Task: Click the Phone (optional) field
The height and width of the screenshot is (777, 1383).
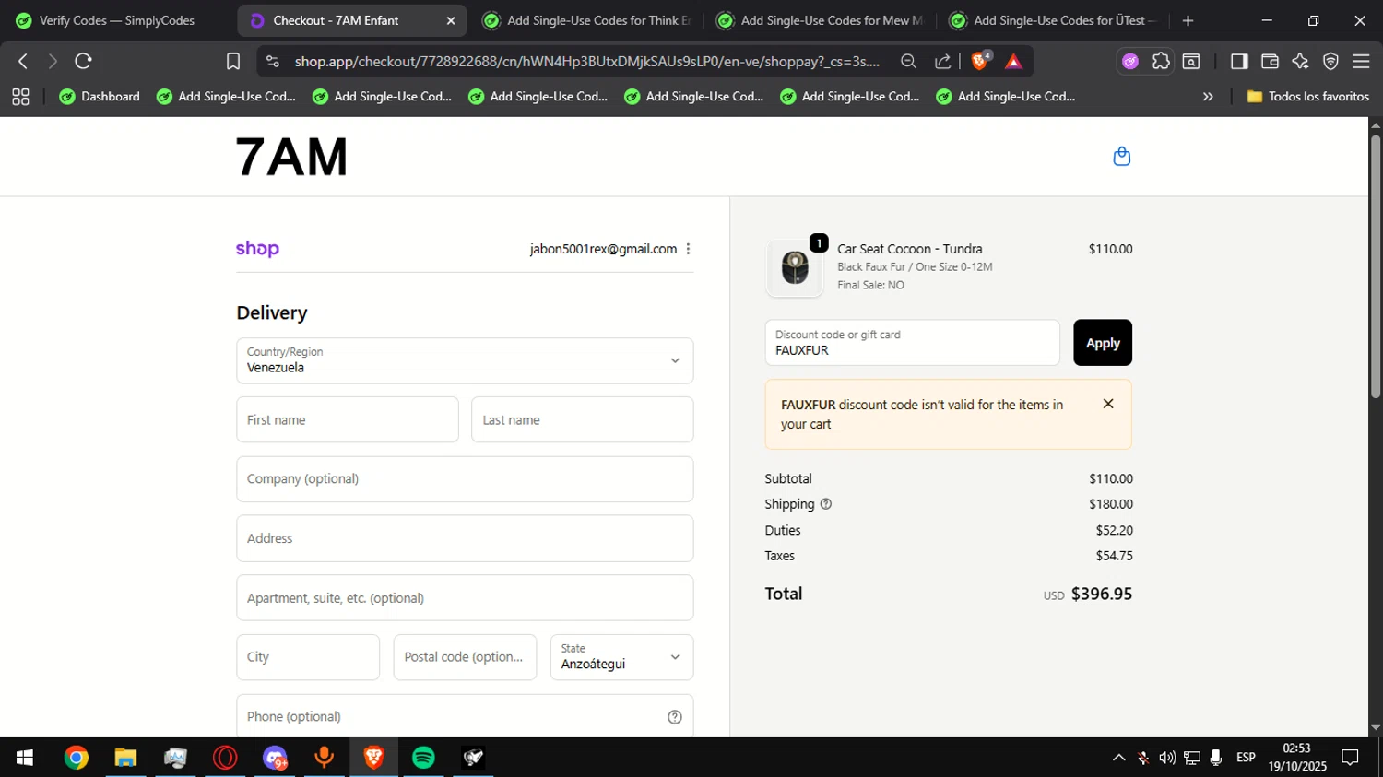Action: pos(465,716)
